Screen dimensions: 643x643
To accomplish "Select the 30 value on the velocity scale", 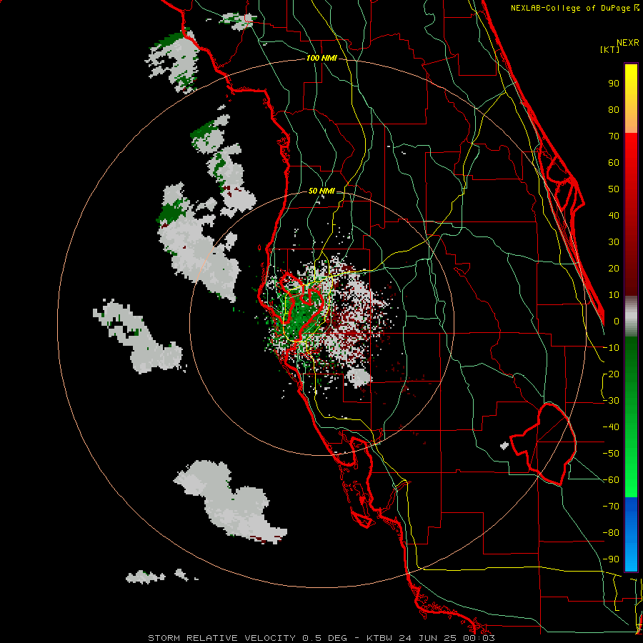I will 614,242.
